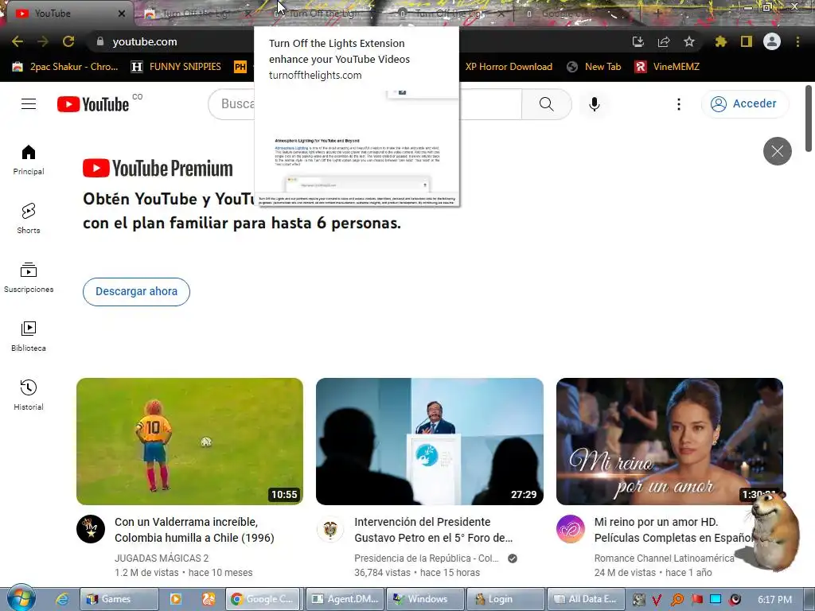Toggle the Chrome side panel icon

(x=747, y=41)
